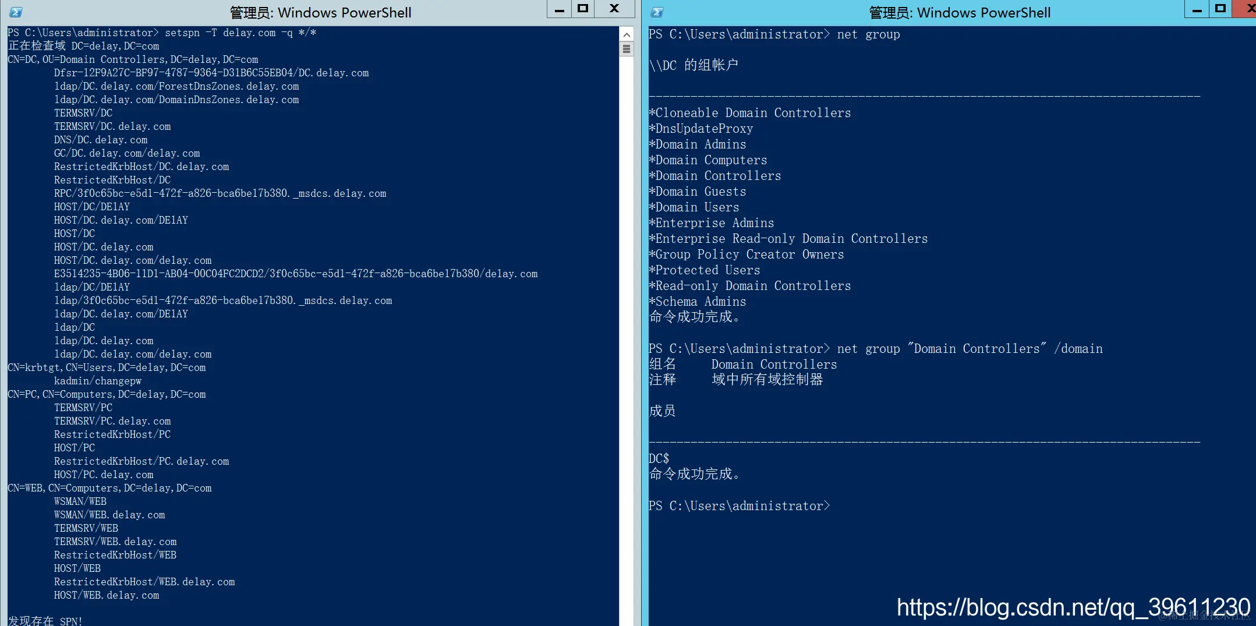Minimize the left PowerShell window
This screenshot has height=626, width=1256.
point(559,9)
